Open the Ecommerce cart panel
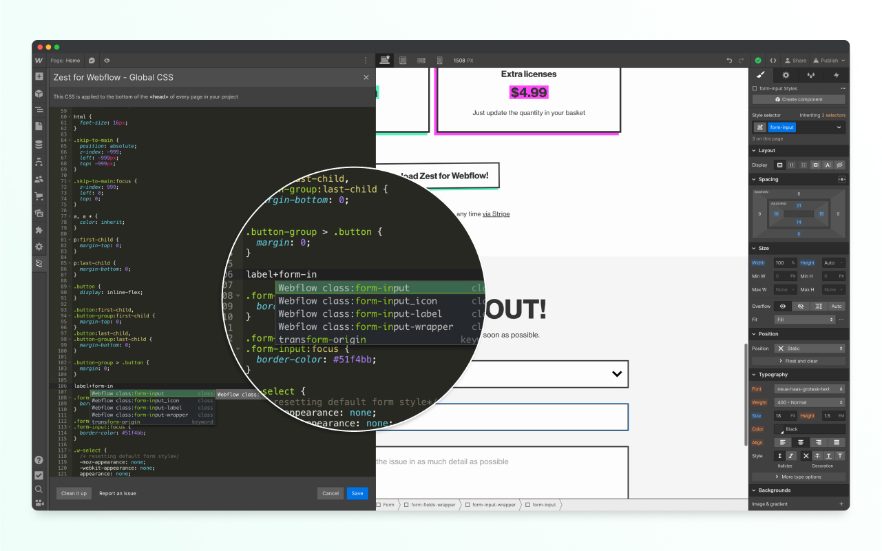The image size is (882, 551). (39, 196)
